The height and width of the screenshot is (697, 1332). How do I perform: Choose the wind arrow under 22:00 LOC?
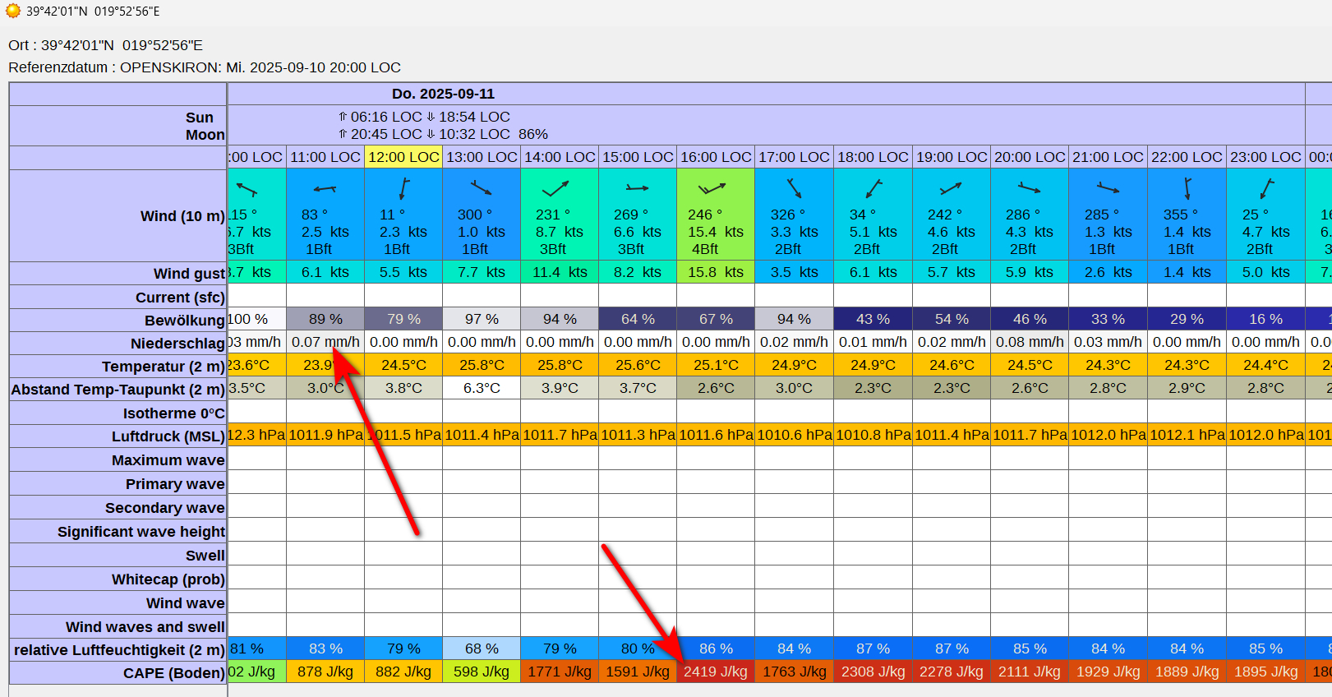tap(1187, 189)
